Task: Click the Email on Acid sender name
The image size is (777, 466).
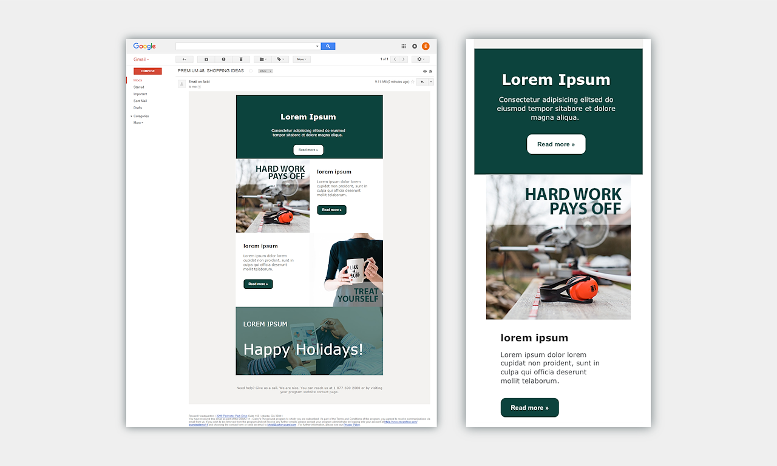Action: [199, 81]
